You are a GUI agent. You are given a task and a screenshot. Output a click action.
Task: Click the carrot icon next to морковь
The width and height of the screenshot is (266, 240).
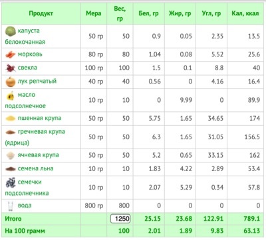click(11, 54)
